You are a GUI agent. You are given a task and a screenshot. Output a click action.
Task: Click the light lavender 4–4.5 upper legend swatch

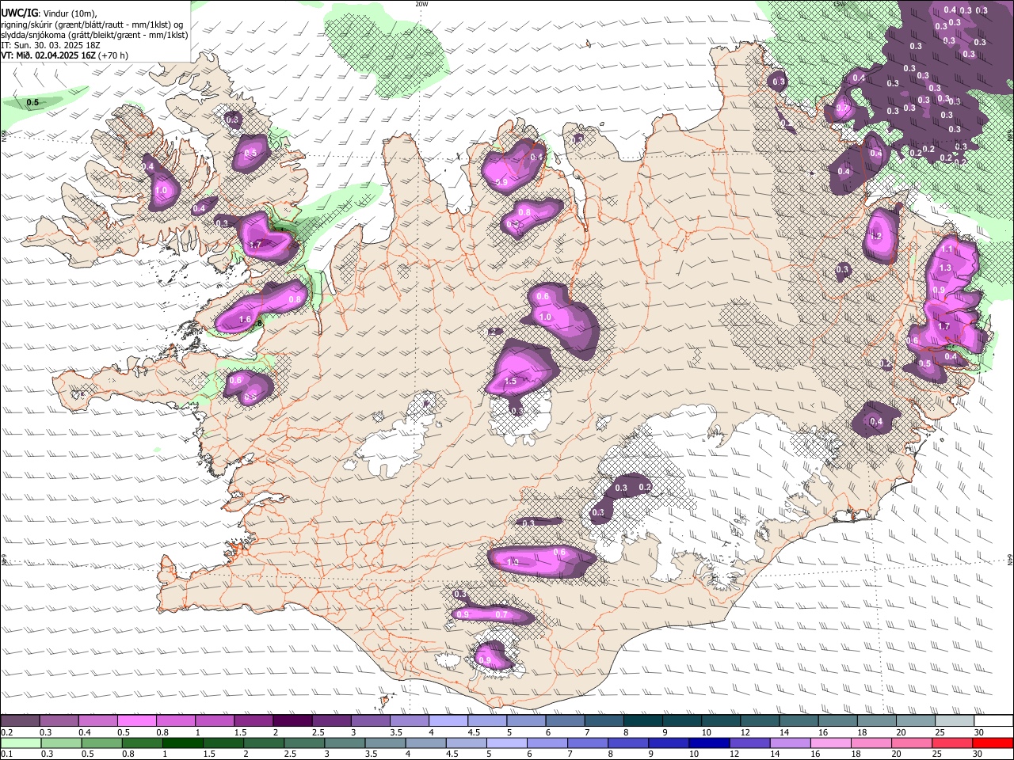tap(448, 720)
